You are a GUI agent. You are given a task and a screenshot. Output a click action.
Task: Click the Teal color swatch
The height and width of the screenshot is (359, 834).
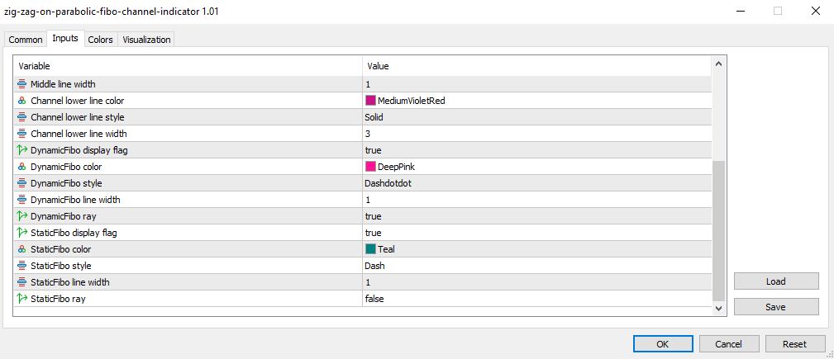pos(370,249)
